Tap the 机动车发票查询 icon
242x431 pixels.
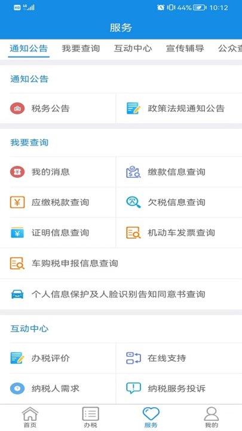click(x=133, y=233)
